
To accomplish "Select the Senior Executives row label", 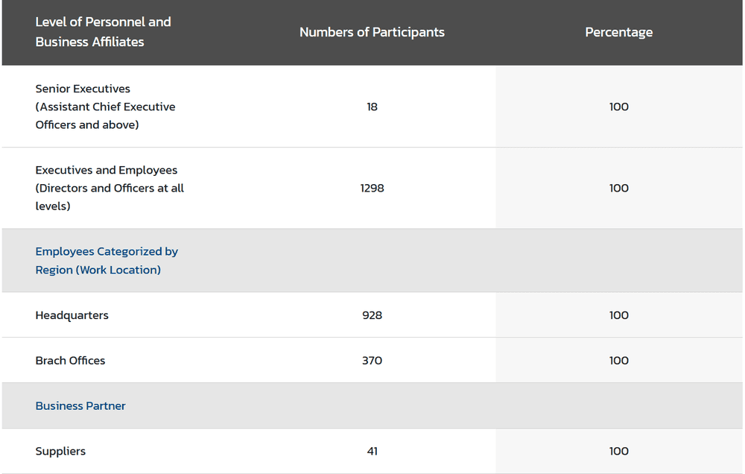I will pyautogui.click(x=106, y=107).
